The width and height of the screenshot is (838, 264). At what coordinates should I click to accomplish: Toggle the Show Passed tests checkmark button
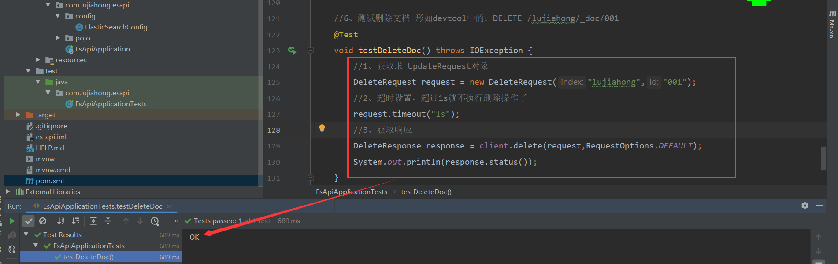(x=28, y=221)
